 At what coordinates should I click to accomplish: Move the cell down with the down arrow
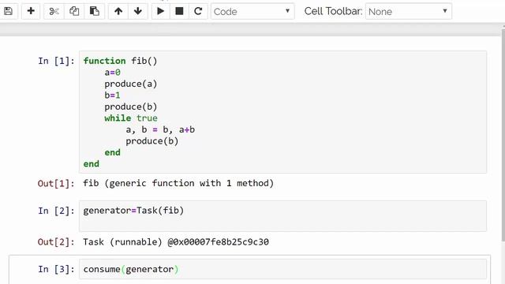pos(138,11)
